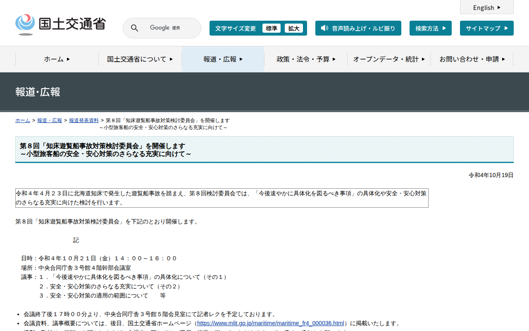
Task: Open the 報道発表資料 breadcrumb link
Action: point(84,120)
